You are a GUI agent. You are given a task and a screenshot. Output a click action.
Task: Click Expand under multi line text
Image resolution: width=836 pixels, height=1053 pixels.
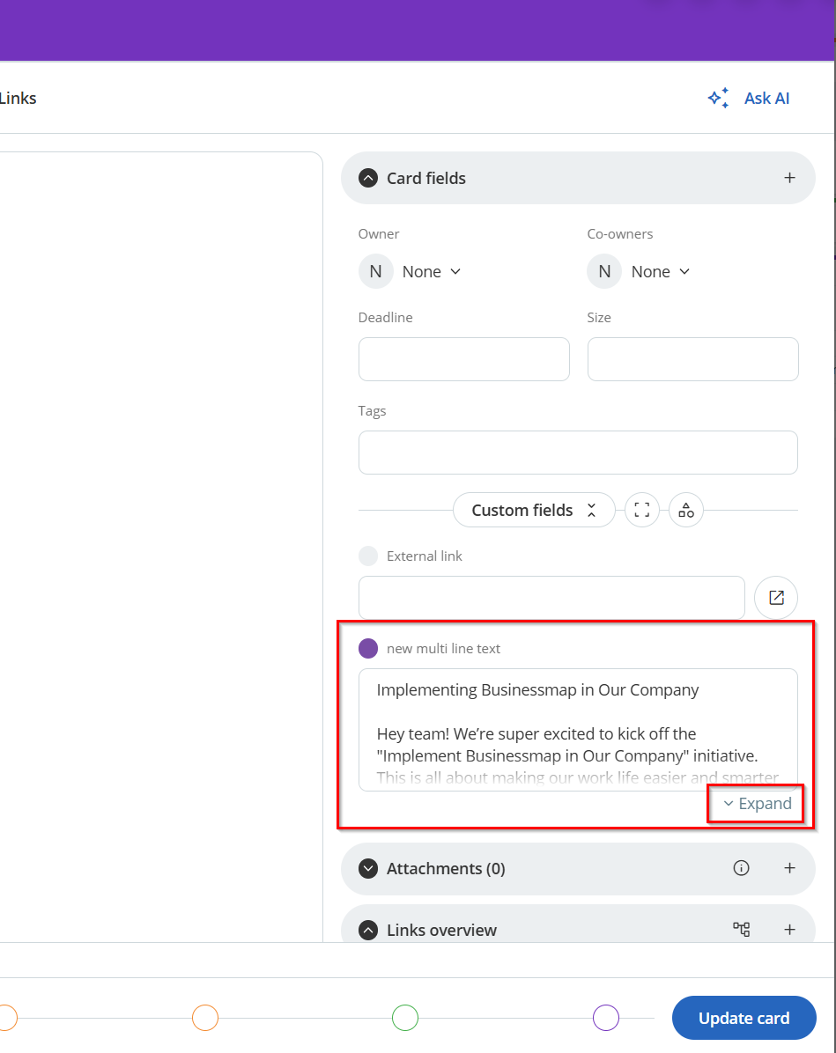(757, 803)
